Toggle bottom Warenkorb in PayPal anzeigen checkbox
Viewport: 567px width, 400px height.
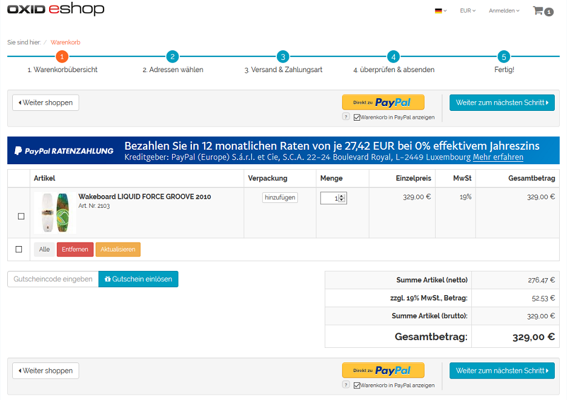click(357, 385)
